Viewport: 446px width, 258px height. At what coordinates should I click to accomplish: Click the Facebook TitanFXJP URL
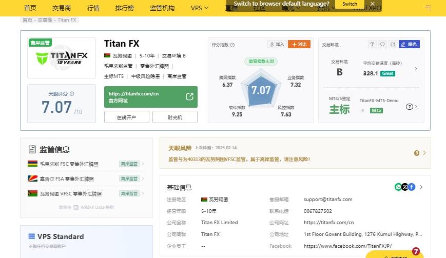pos(347,246)
